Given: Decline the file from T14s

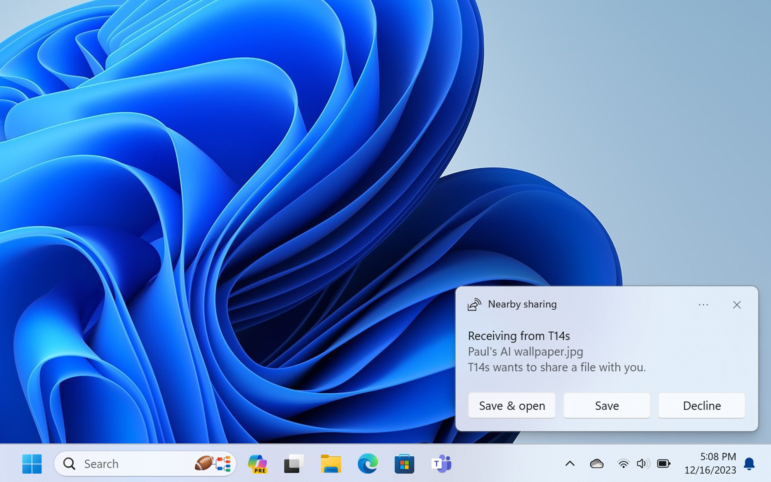Looking at the screenshot, I should pos(702,406).
